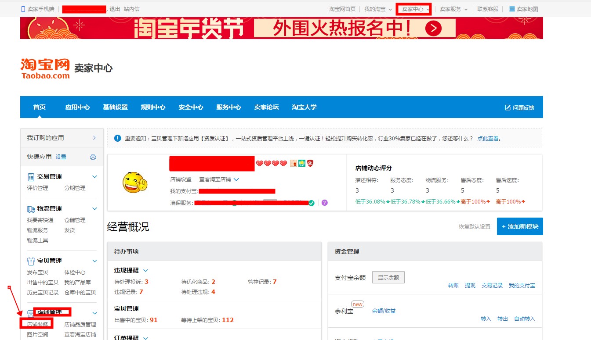Switch to the 应用中心 tab
The height and width of the screenshot is (340, 591).
77,107
